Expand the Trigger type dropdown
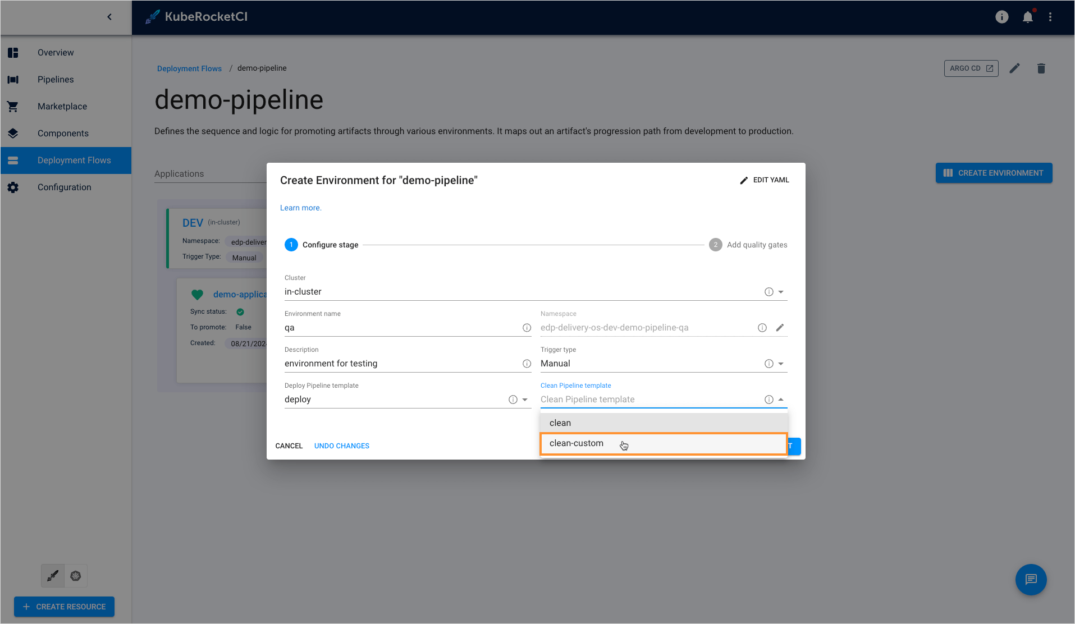This screenshot has height=624, width=1075. coord(780,363)
